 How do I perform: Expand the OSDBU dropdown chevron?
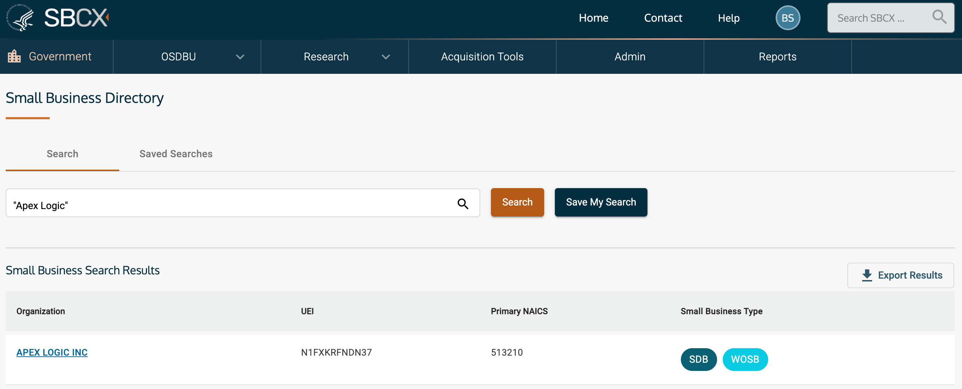tap(240, 57)
